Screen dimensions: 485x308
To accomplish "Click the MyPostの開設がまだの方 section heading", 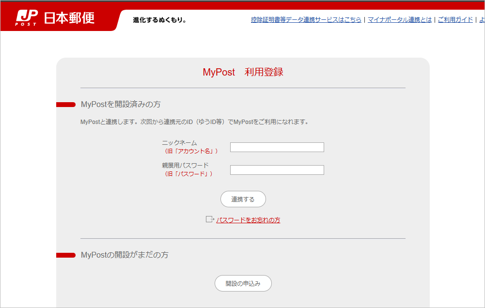I will (125, 255).
